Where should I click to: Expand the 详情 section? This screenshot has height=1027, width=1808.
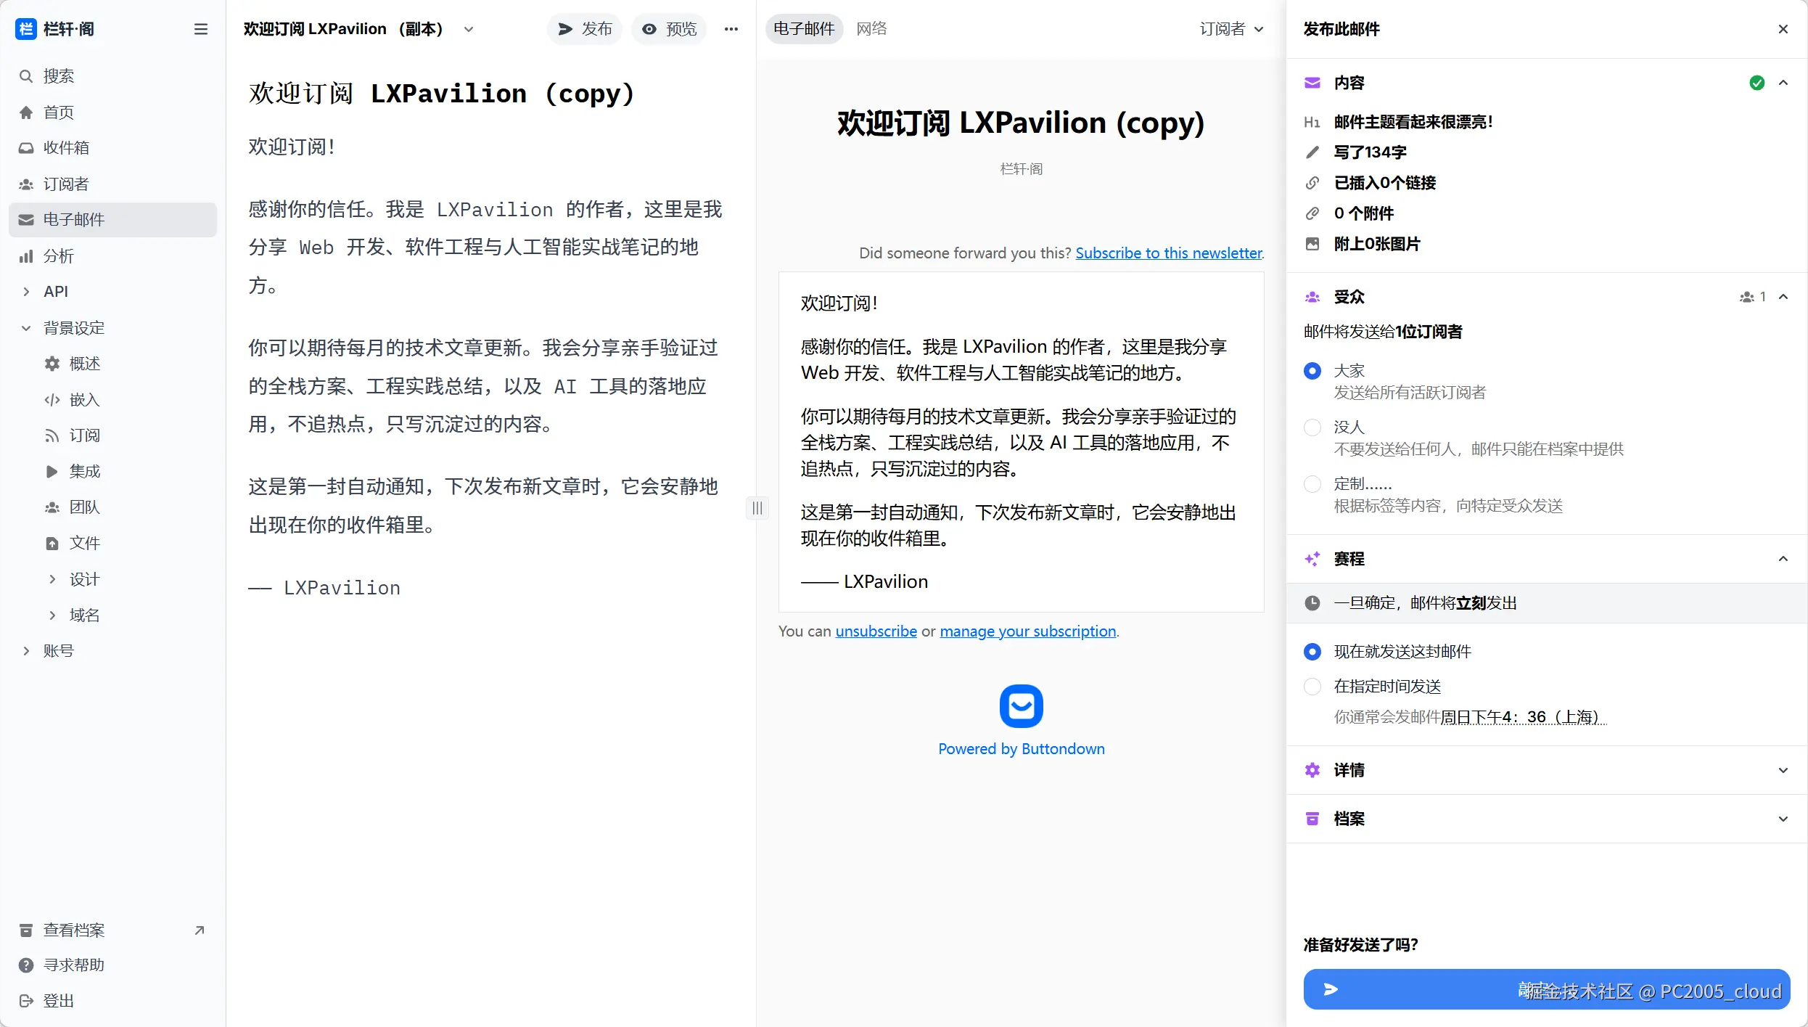[1783, 770]
